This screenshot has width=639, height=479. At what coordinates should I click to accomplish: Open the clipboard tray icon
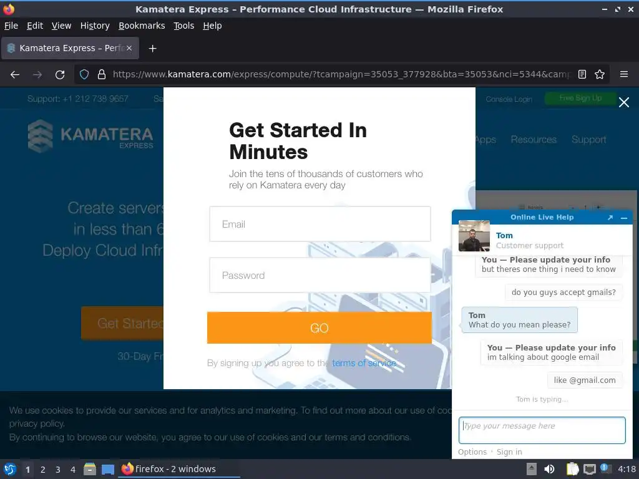click(573, 469)
